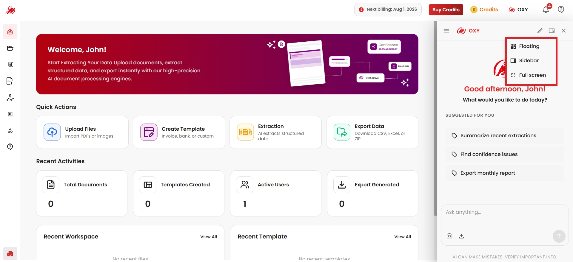573x262 pixels.
Task: Click the Extraction quick action title
Action: [x=271, y=126]
